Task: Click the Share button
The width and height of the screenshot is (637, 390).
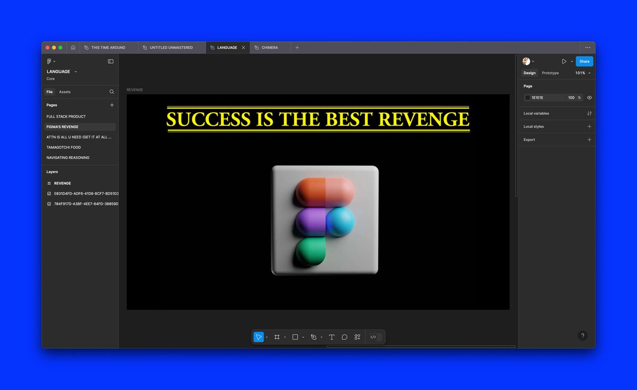Action: 584,61
